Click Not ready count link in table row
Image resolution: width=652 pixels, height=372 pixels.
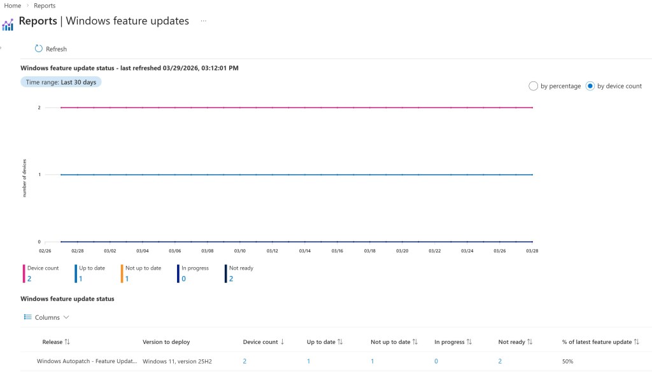(500, 361)
